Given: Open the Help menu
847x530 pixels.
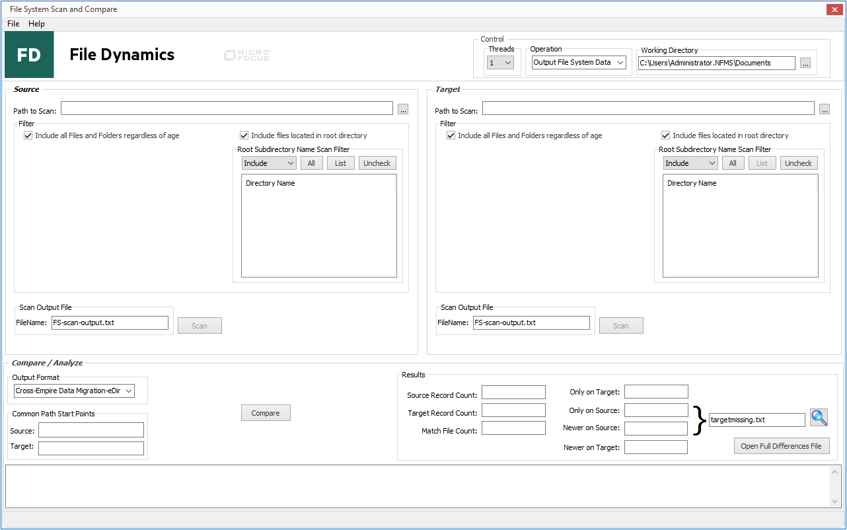Looking at the screenshot, I should click(36, 24).
